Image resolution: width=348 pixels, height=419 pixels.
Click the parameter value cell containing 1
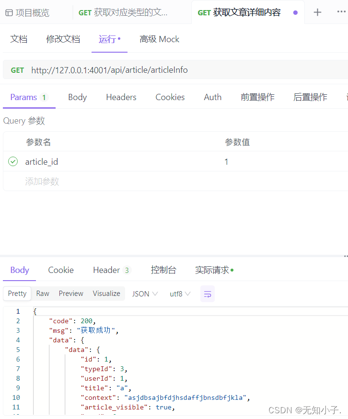point(226,162)
